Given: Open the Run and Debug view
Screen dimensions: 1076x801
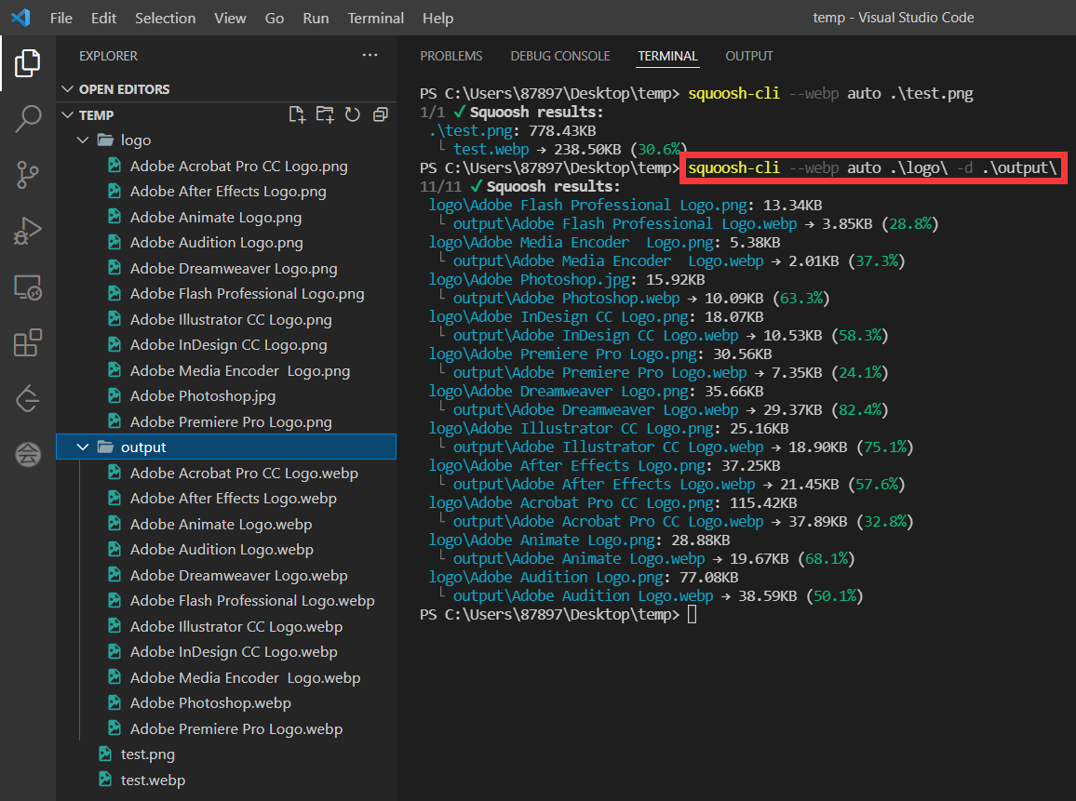Looking at the screenshot, I should [x=27, y=231].
